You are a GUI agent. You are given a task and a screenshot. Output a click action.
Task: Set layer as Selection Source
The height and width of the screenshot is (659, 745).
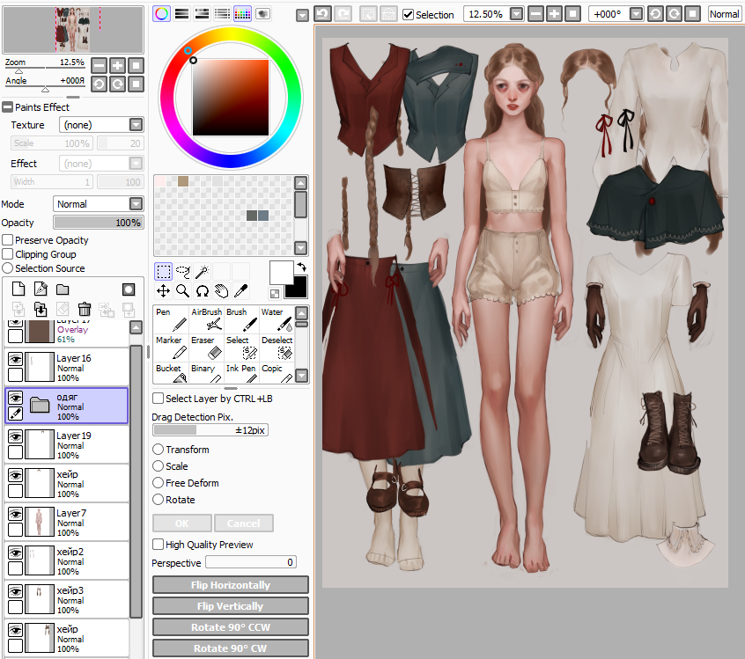tap(8, 268)
